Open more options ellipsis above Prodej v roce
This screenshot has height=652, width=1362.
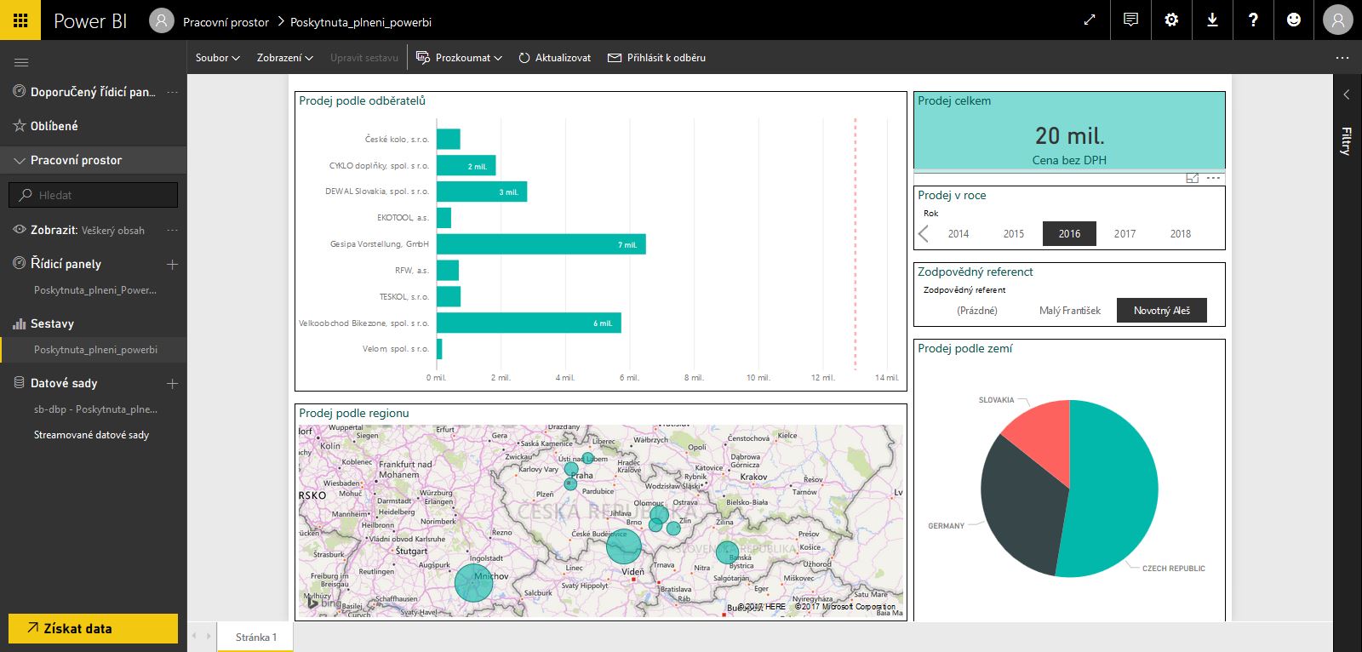pyautogui.click(x=1214, y=178)
